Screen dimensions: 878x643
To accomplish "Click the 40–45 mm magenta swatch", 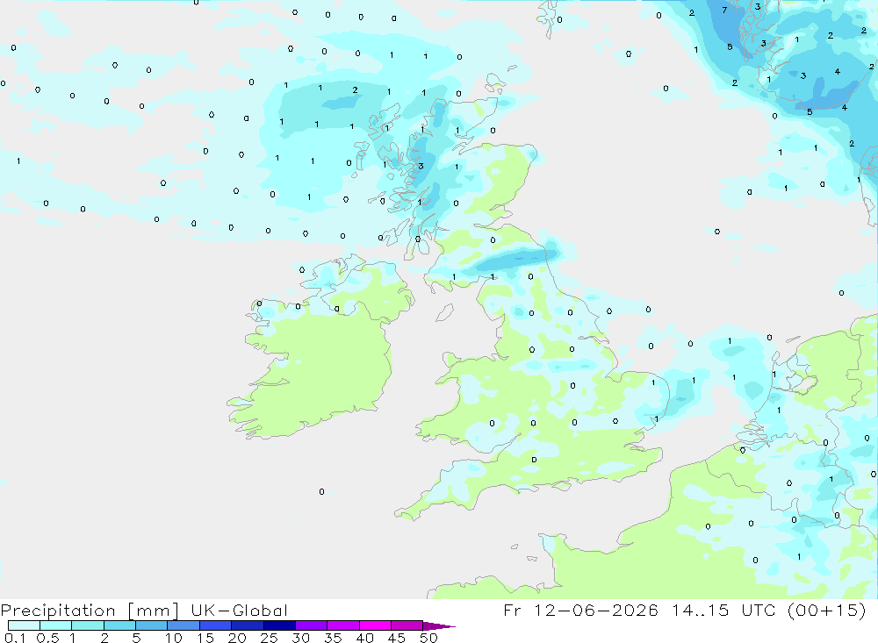I will (x=375, y=625).
